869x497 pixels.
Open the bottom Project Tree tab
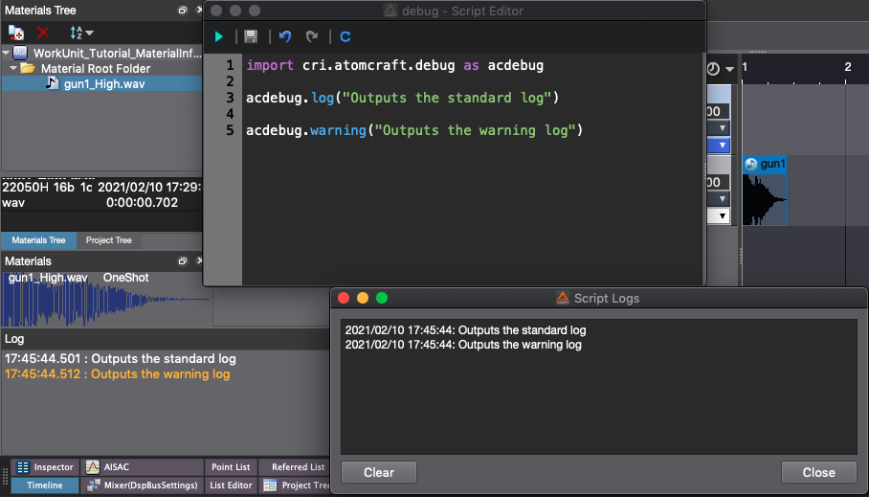[296, 486]
